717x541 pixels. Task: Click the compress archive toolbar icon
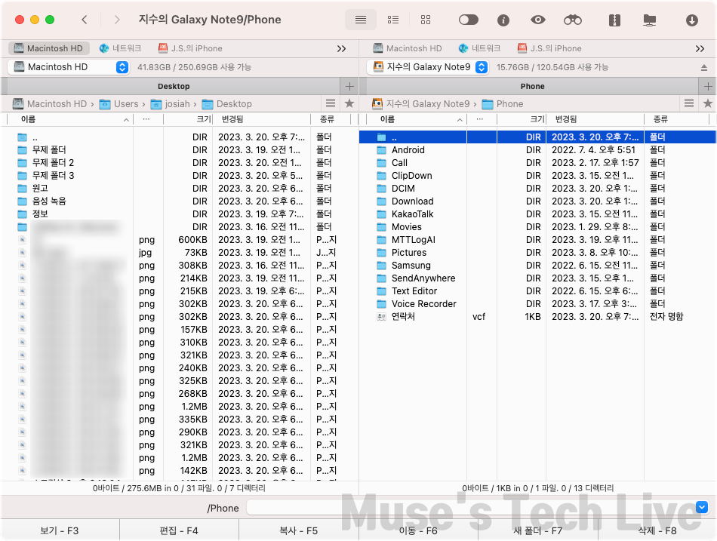(614, 20)
